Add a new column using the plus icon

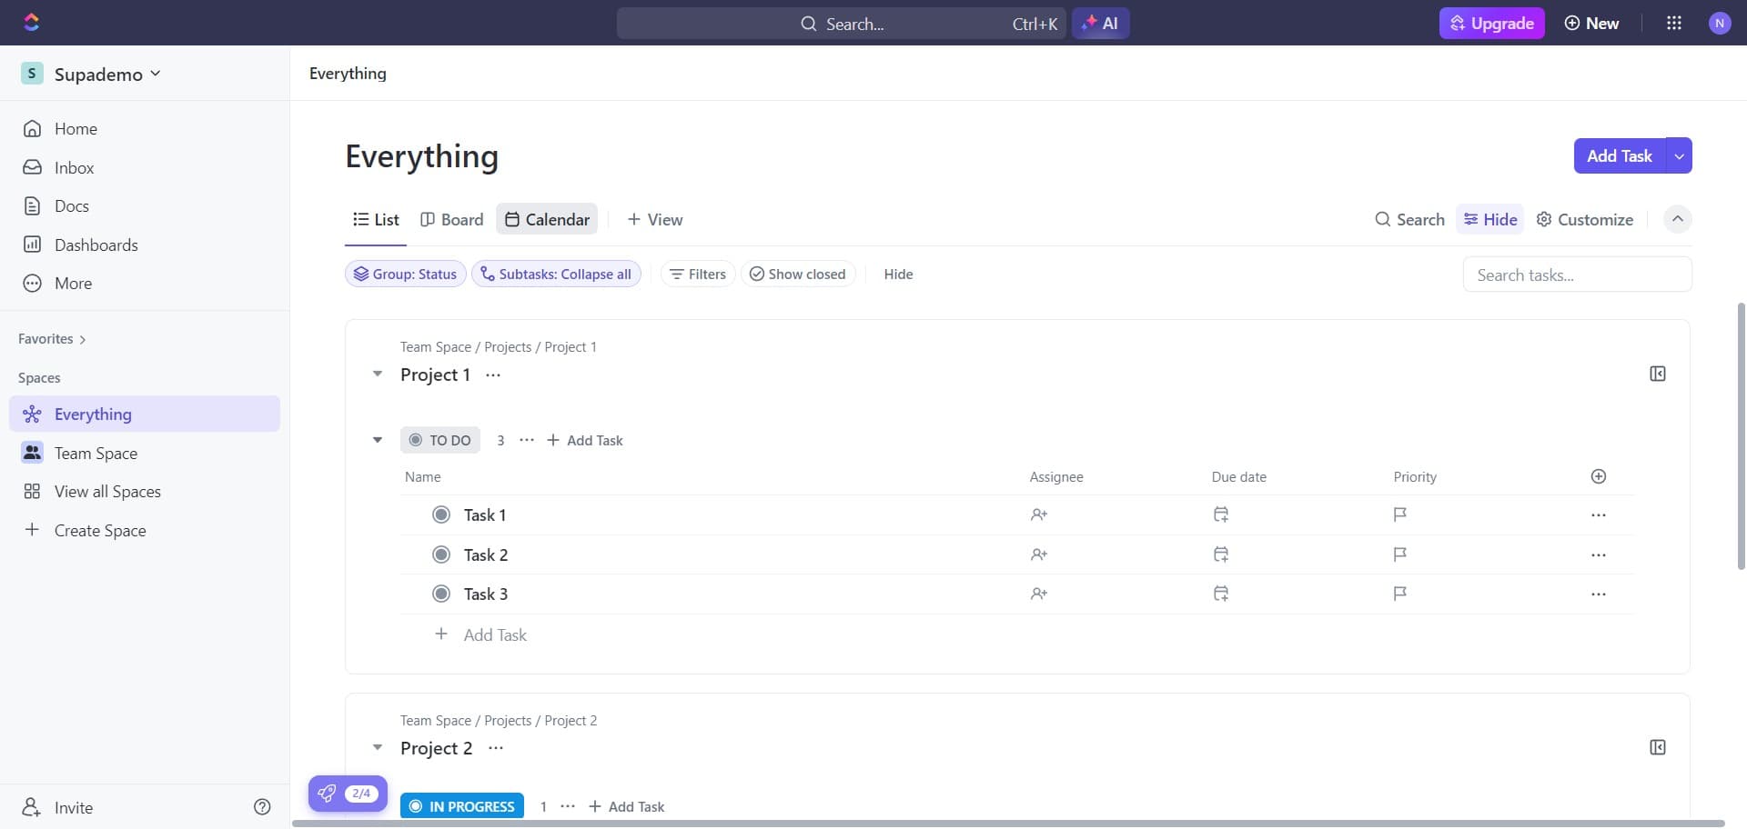(1599, 475)
